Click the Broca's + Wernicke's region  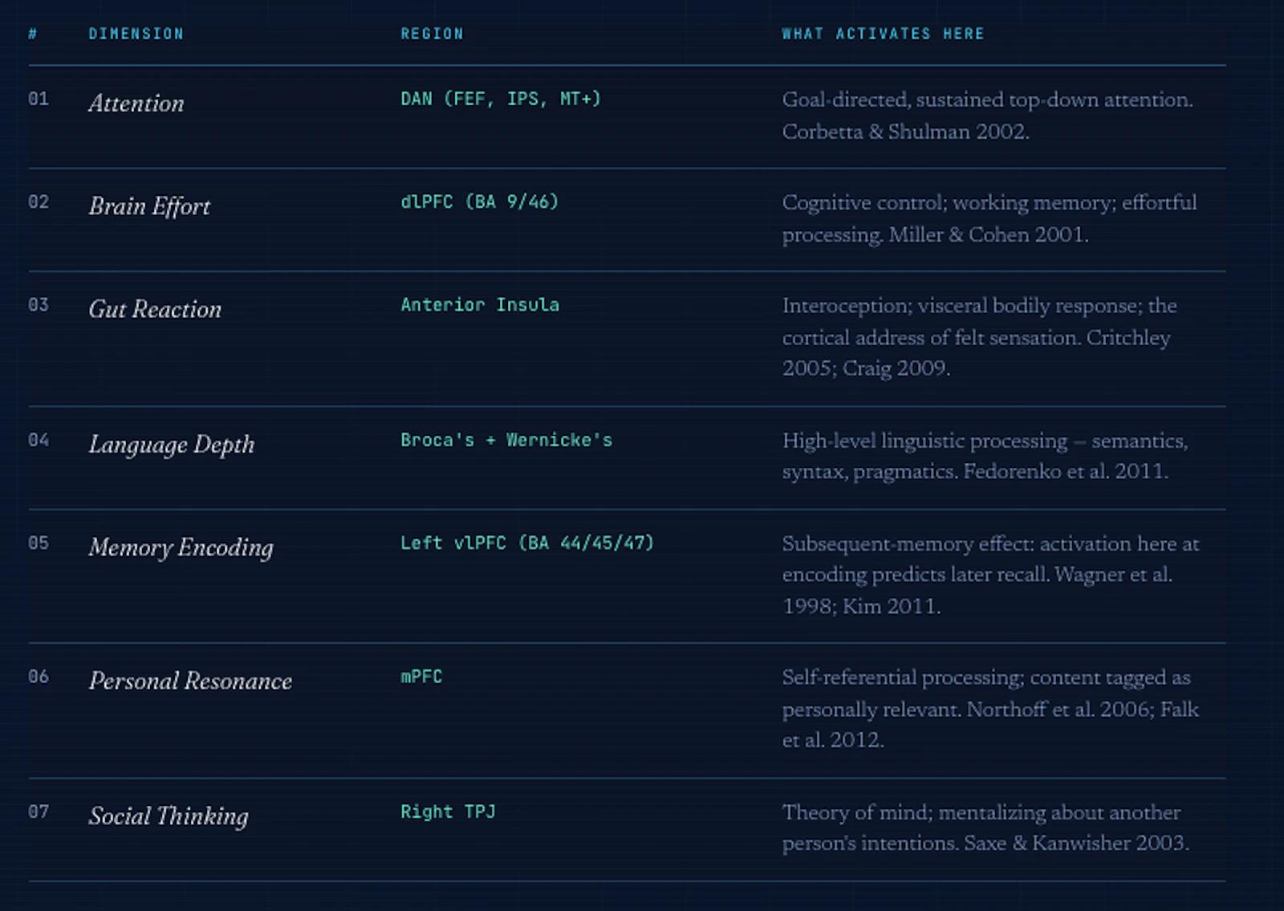click(x=506, y=440)
